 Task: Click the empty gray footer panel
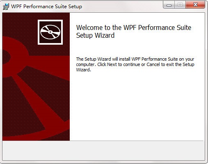click(103, 150)
